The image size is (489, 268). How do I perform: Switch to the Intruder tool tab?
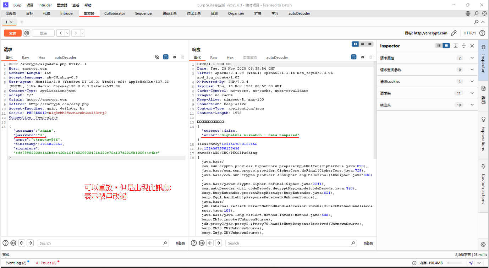coord(67,13)
